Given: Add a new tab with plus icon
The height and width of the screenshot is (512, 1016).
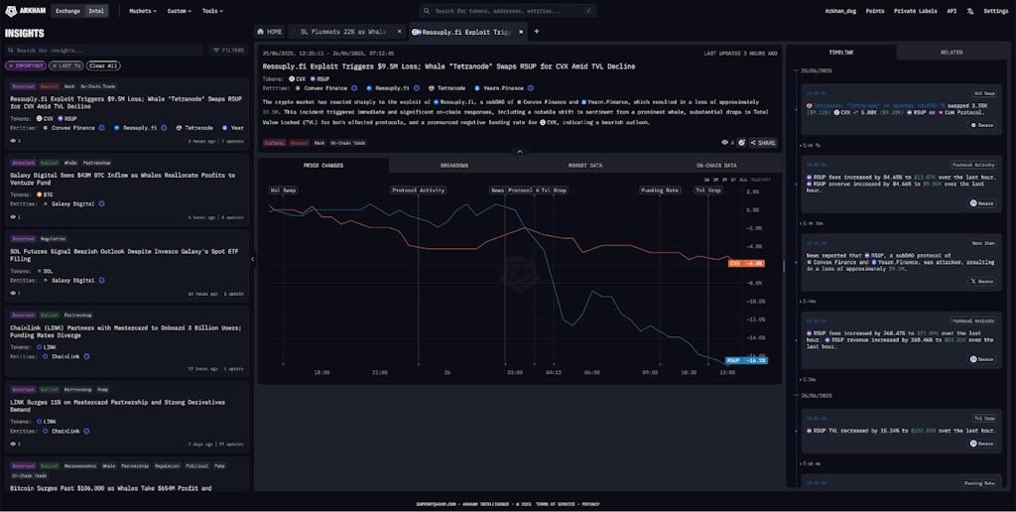Looking at the screenshot, I should [537, 32].
